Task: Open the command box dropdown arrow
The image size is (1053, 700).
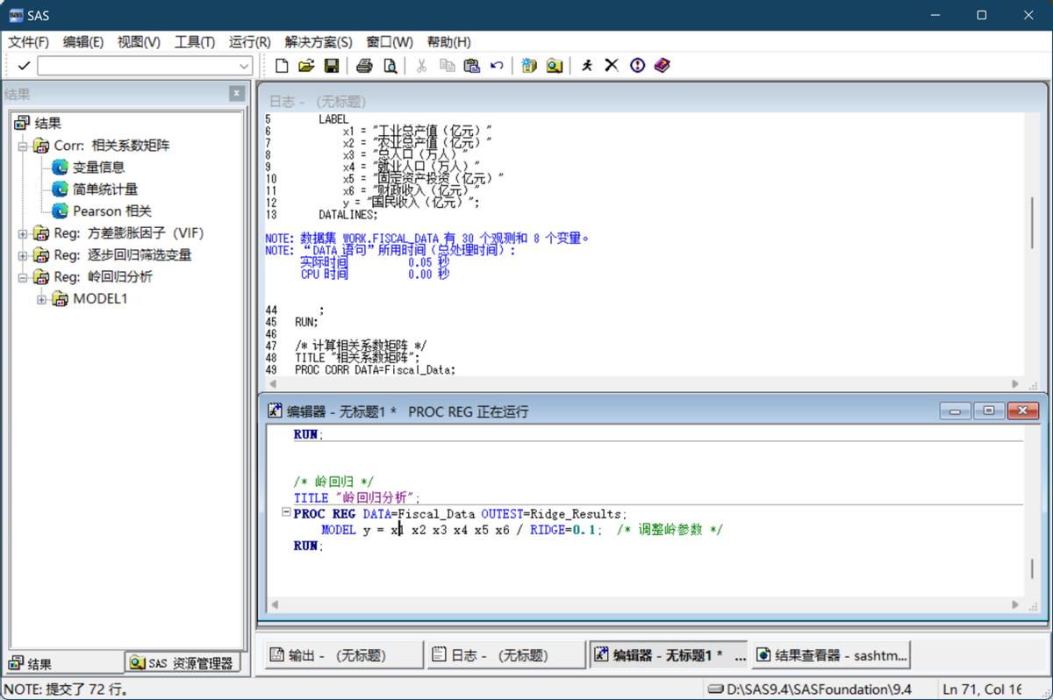Action: [244, 67]
